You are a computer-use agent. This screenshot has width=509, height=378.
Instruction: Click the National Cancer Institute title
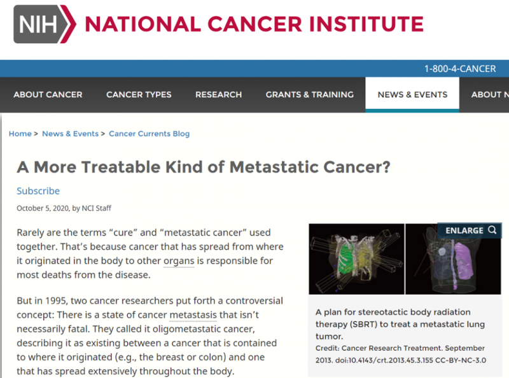254,24
